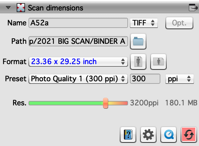Browse for folder using the folder icon
Screen dimensions: 199x146
138,42
